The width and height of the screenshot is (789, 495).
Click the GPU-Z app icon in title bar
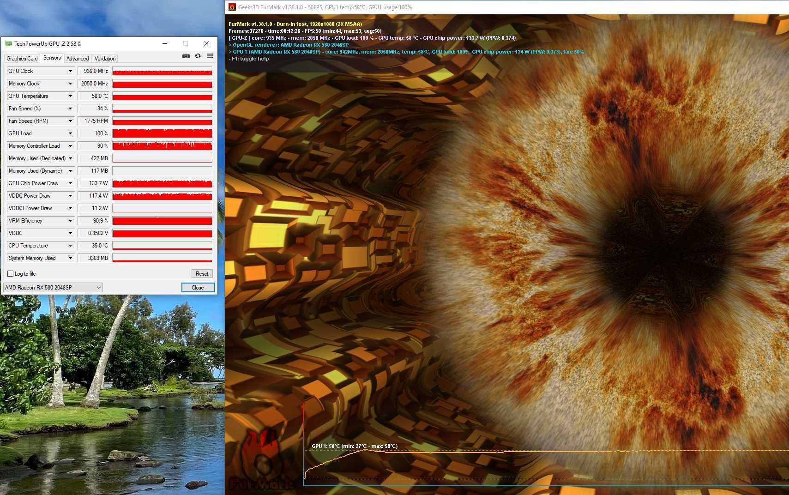point(8,43)
